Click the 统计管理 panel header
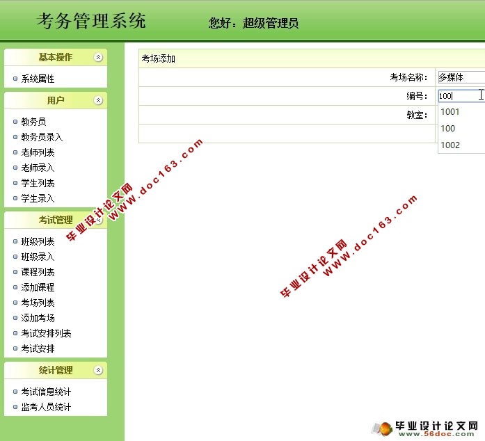 tap(56, 370)
